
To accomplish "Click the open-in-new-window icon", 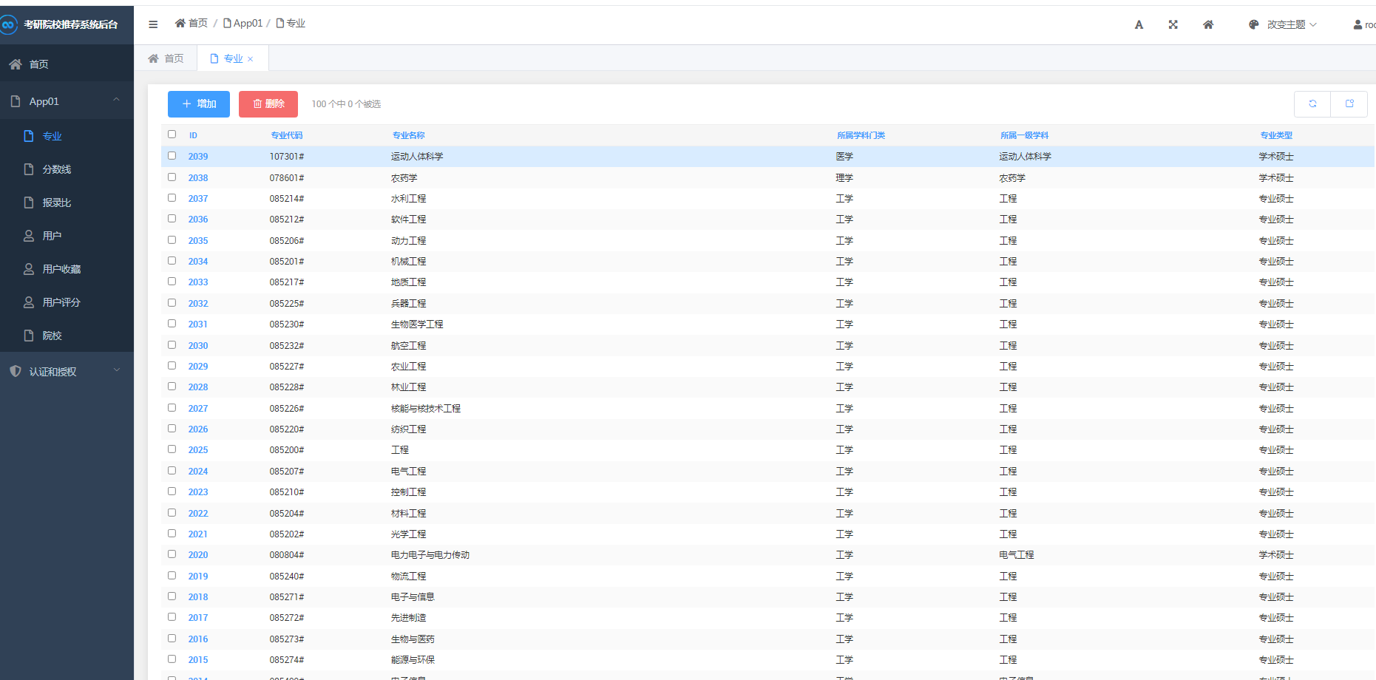I will (x=1349, y=104).
